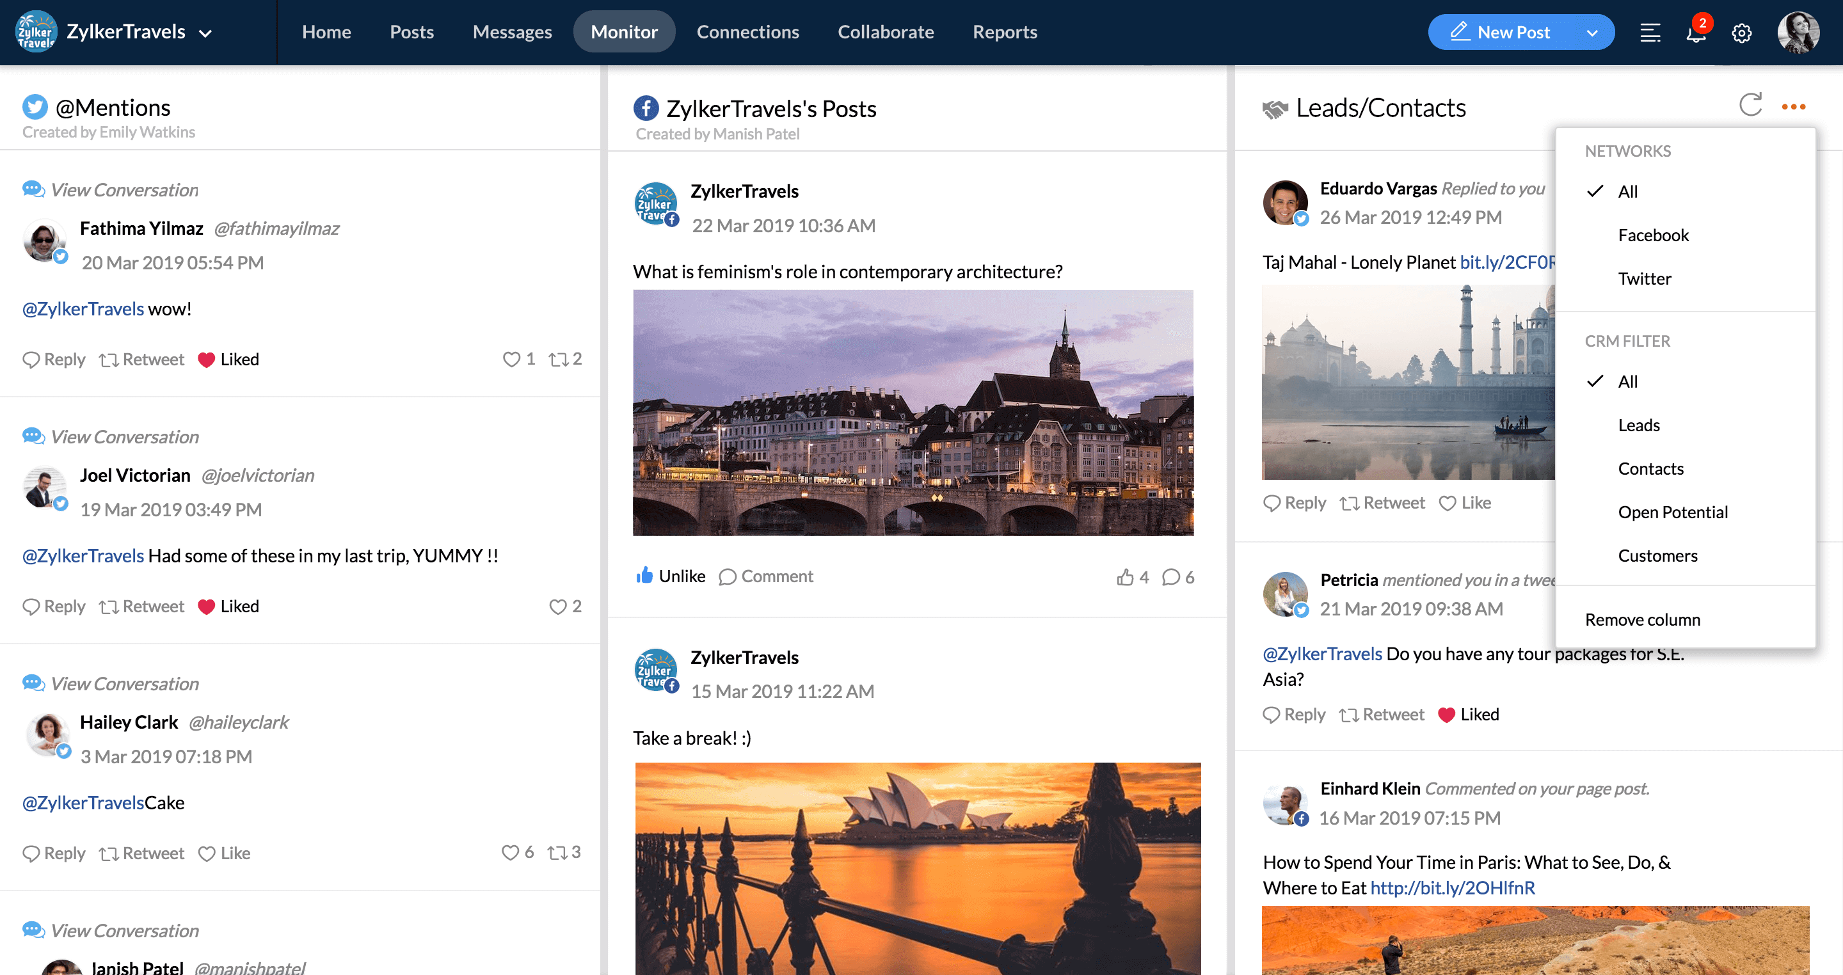The image size is (1843, 975).
Task: Open the Connections tab
Action: 747,32
